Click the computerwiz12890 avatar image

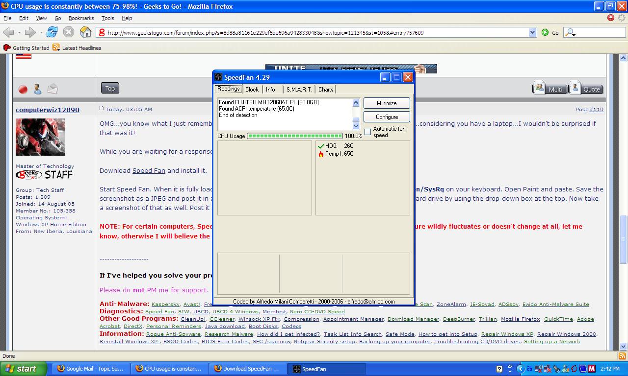pos(40,137)
